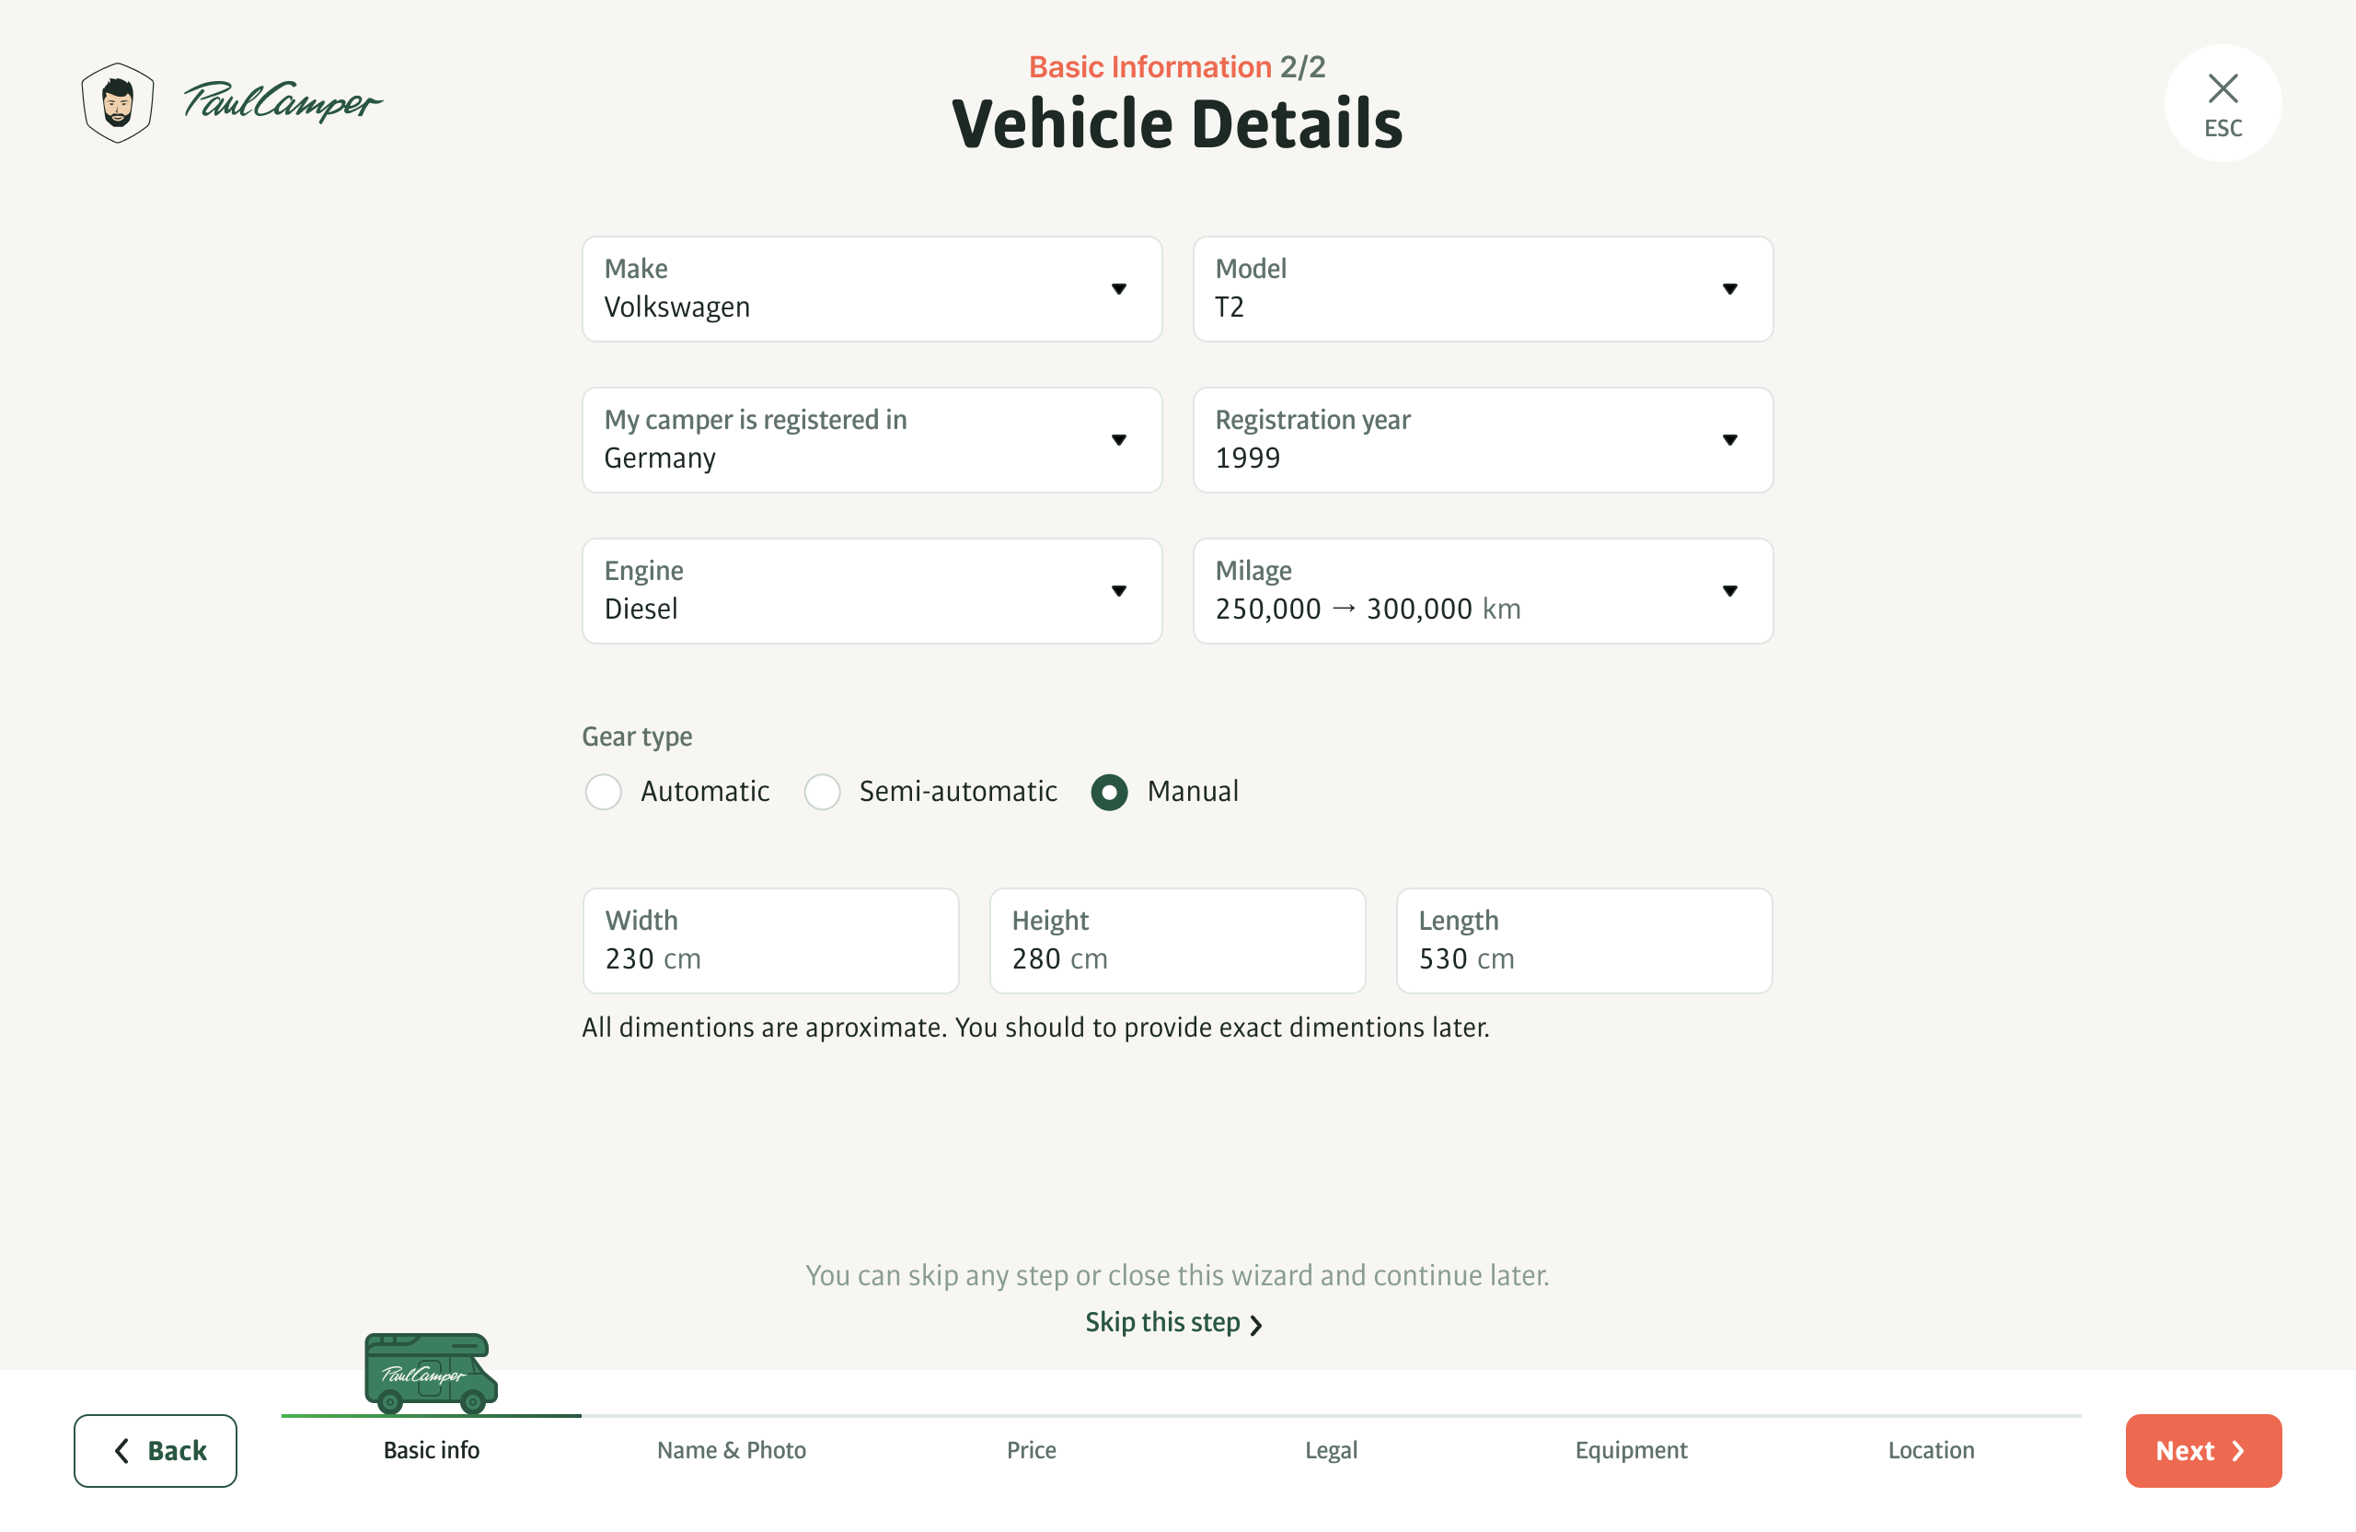Select Semi-automatic gear type
This screenshot has width=2356, height=1532.
pos(822,793)
